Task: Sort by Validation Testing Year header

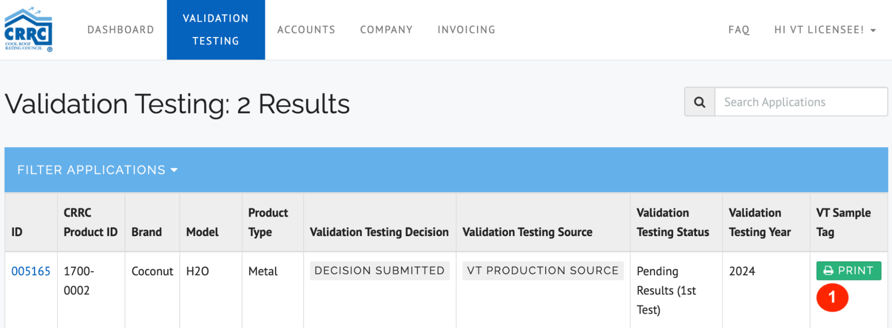Action: point(759,222)
